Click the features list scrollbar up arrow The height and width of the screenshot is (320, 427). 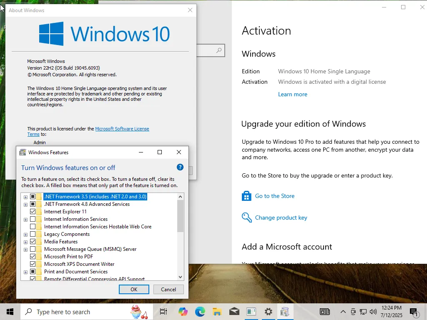[x=180, y=197]
